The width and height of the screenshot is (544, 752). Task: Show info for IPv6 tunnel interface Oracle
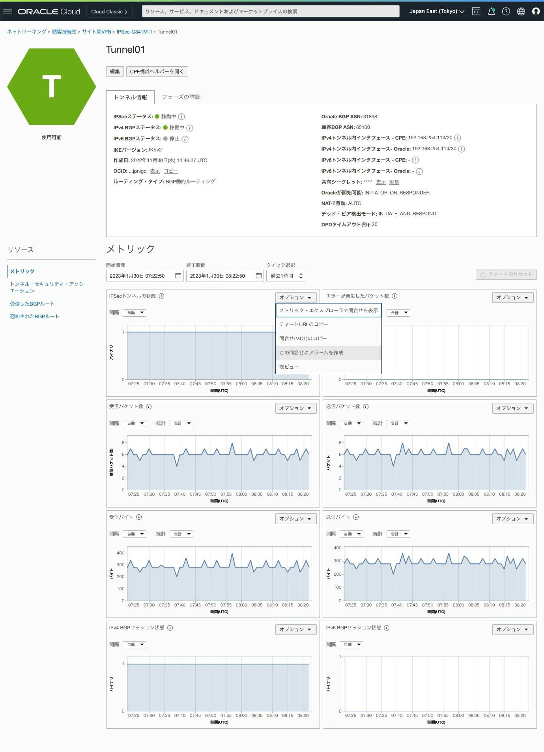[x=419, y=171]
